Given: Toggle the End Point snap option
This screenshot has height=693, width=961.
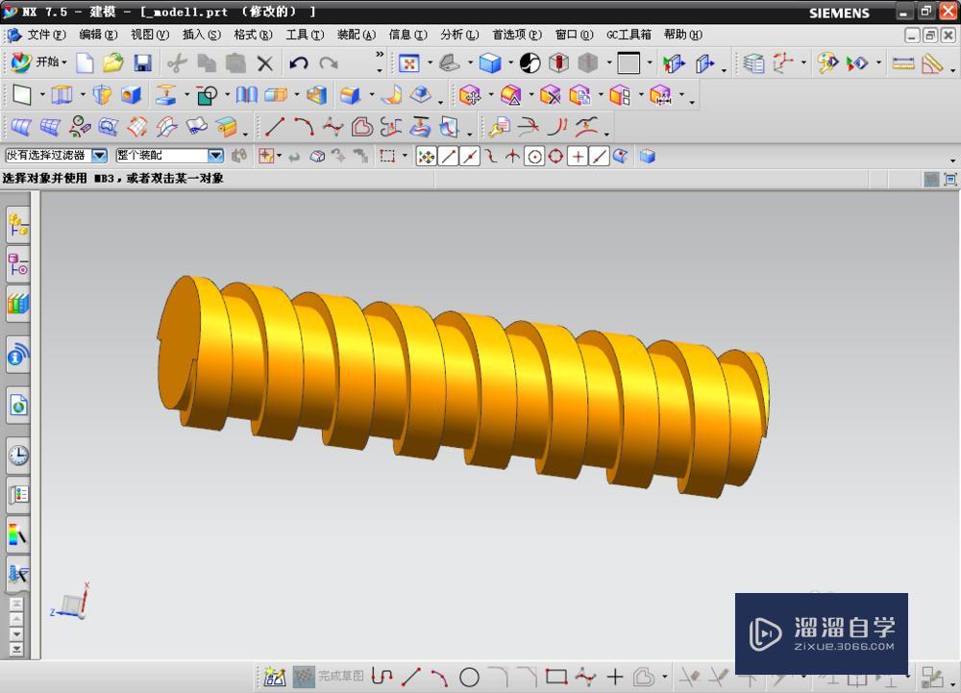Looking at the screenshot, I should pyautogui.click(x=448, y=157).
